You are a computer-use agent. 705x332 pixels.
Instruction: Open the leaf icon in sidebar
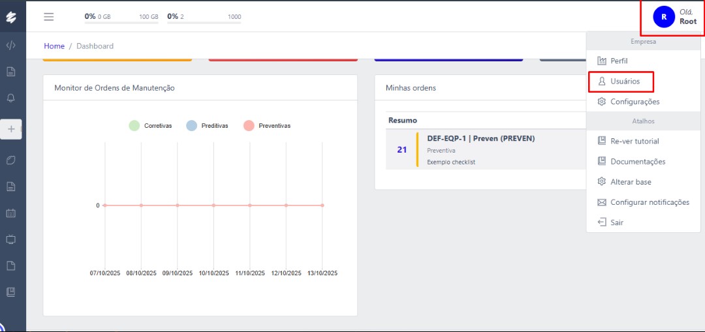(x=11, y=160)
